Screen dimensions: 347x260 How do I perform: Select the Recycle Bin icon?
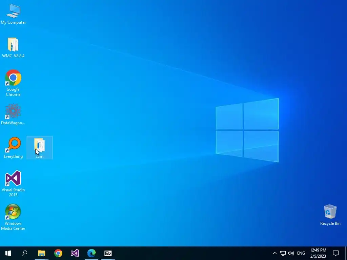pos(330,215)
